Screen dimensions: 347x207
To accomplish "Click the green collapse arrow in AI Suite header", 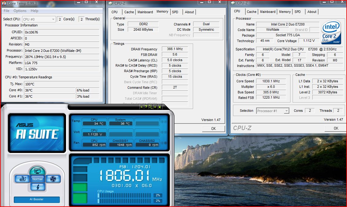I will tap(142, 107).
